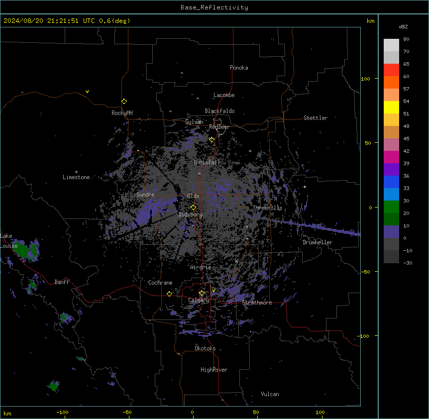This screenshot has width=429, height=419.
Task: Click the -30 value in the dBZ legend
Action: click(x=408, y=263)
